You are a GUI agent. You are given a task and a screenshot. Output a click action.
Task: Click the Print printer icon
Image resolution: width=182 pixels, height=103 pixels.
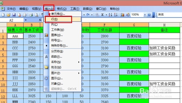[31, 15]
